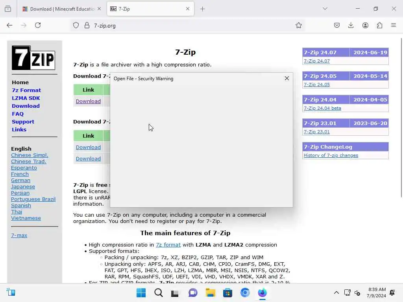Open the 7-max link
Screen dimensions: 403x302
point(19,235)
